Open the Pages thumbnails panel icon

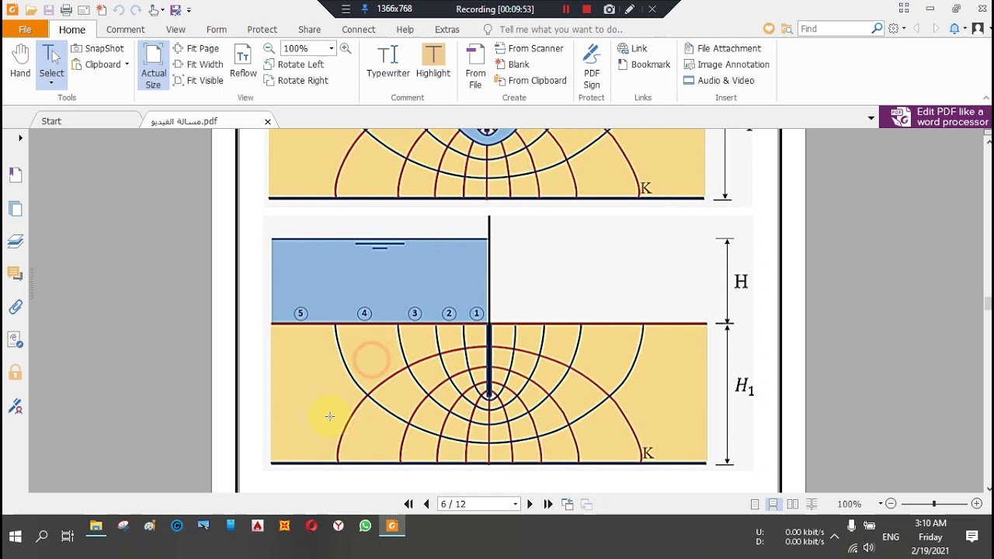[16, 208]
